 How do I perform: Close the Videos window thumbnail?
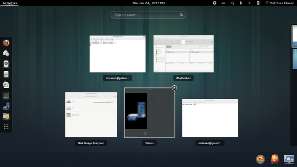point(174,88)
